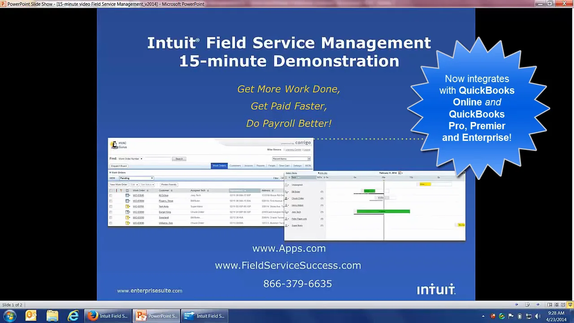Switch to PowerPoint S... taskbar button
Image resolution: width=574 pixels, height=323 pixels.
coord(157,316)
